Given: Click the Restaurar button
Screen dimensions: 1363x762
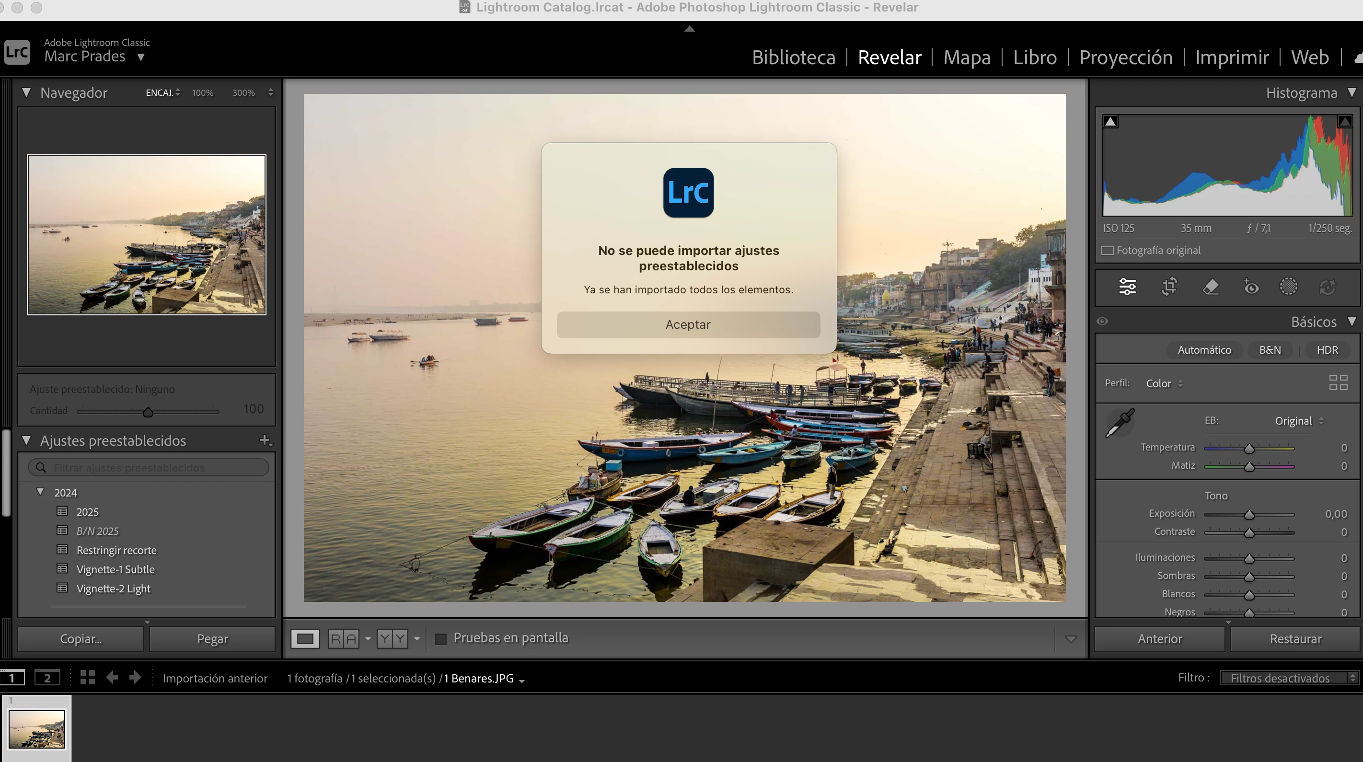Looking at the screenshot, I should 1295,639.
